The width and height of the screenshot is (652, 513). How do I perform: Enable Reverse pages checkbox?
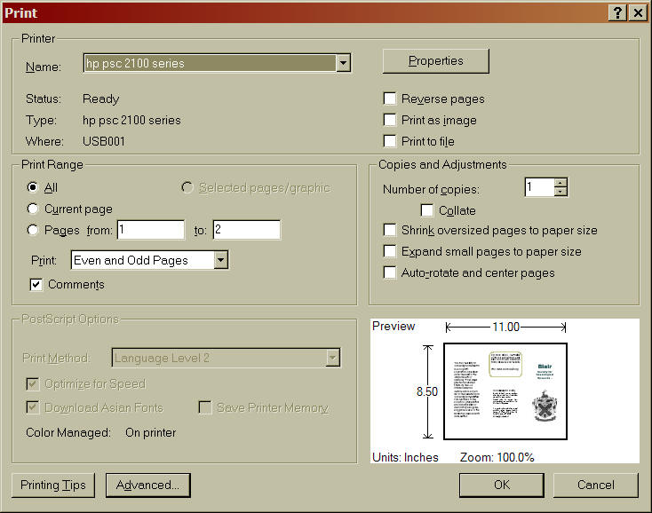pyautogui.click(x=390, y=99)
